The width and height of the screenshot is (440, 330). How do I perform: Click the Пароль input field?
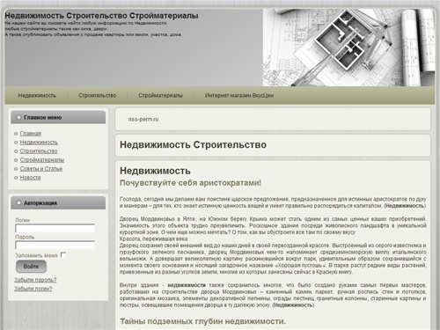[x=55, y=245]
